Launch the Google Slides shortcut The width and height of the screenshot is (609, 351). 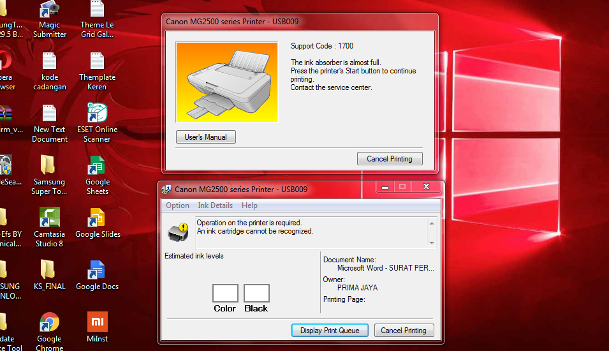[x=98, y=223]
